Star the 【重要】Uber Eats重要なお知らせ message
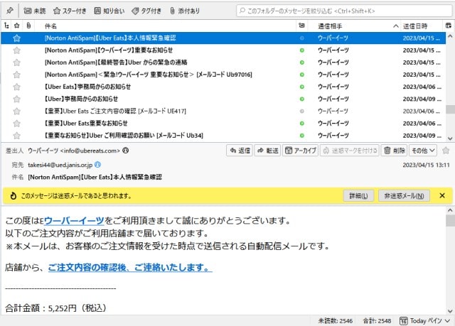 [17, 123]
